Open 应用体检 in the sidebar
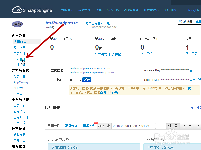Image resolution: width=201 pixels, height=150 pixels. click(20, 123)
